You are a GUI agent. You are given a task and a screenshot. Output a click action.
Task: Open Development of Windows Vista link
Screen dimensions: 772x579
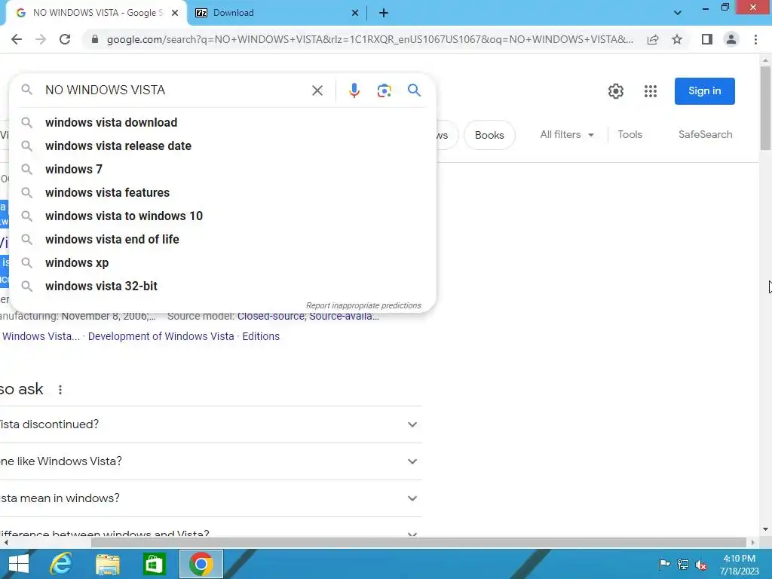[x=161, y=336]
